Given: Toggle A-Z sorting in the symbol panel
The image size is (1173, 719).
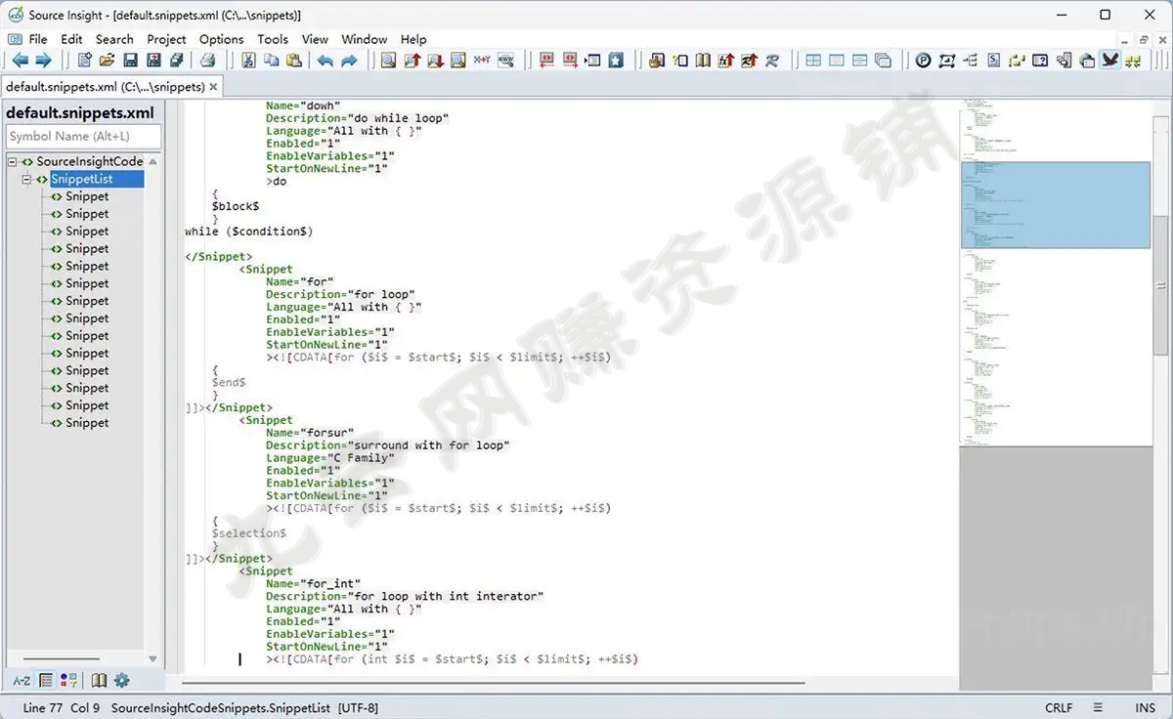Looking at the screenshot, I should tap(22, 681).
